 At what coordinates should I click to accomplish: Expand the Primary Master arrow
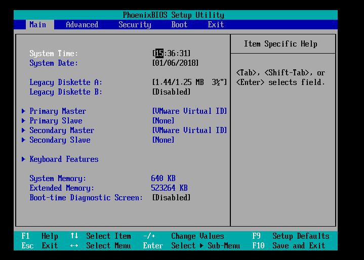pos(23,111)
